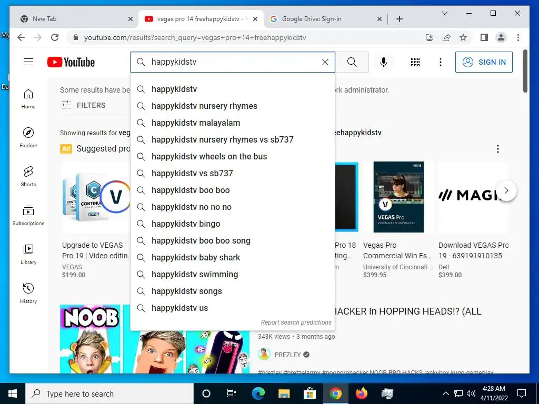Open the History sidebar item
539x404 pixels.
pos(28,293)
